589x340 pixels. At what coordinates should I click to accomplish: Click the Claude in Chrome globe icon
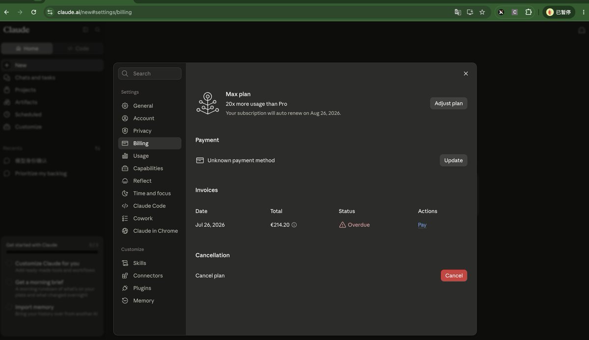tap(125, 231)
